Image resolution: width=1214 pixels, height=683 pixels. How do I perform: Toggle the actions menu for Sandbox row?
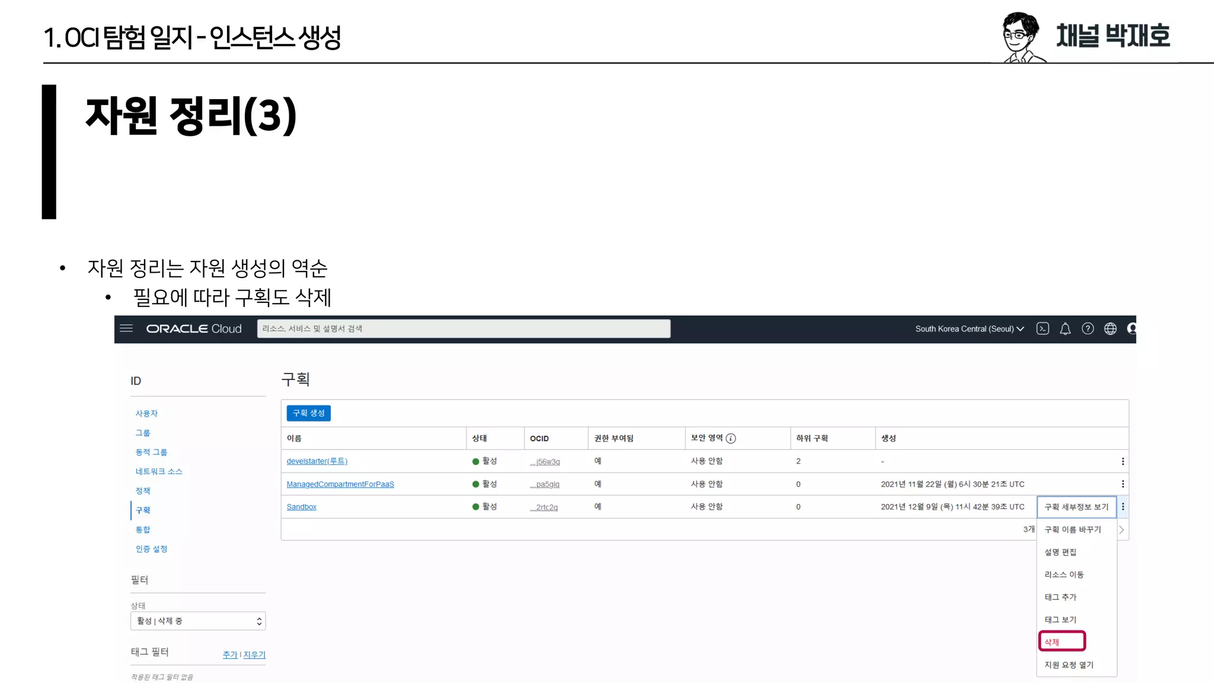pyautogui.click(x=1123, y=506)
